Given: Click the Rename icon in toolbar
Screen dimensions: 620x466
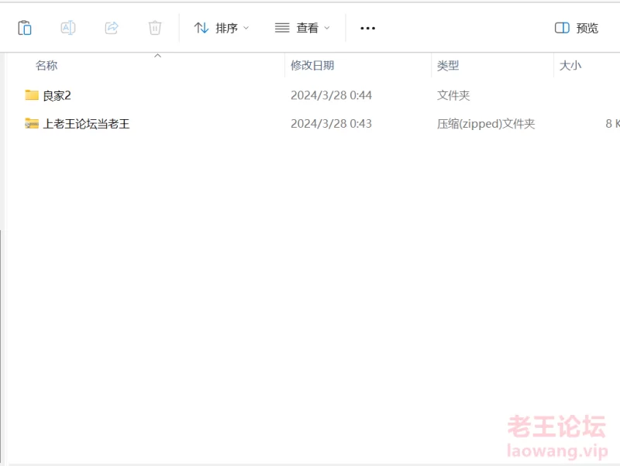Looking at the screenshot, I should [x=68, y=28].
